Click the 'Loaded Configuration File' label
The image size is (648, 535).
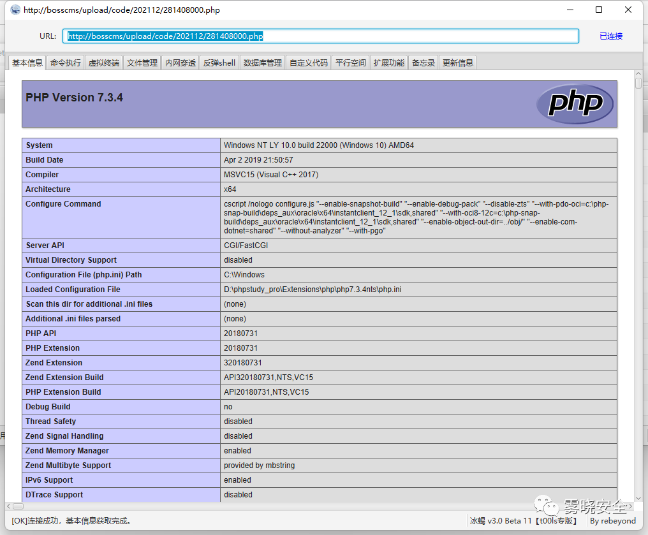(x=73, y=289)
